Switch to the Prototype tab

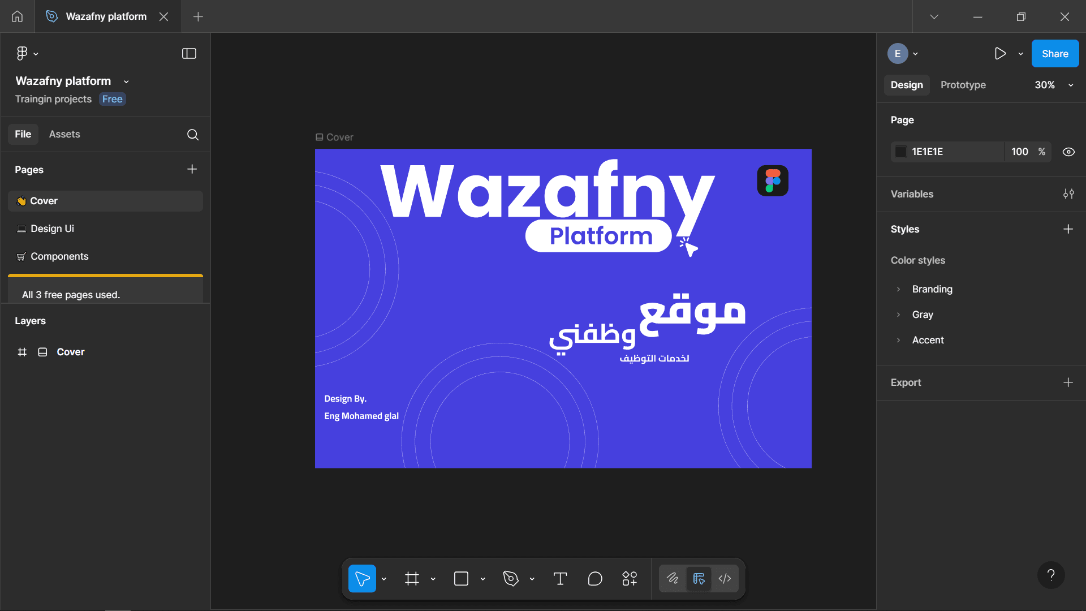963,85
